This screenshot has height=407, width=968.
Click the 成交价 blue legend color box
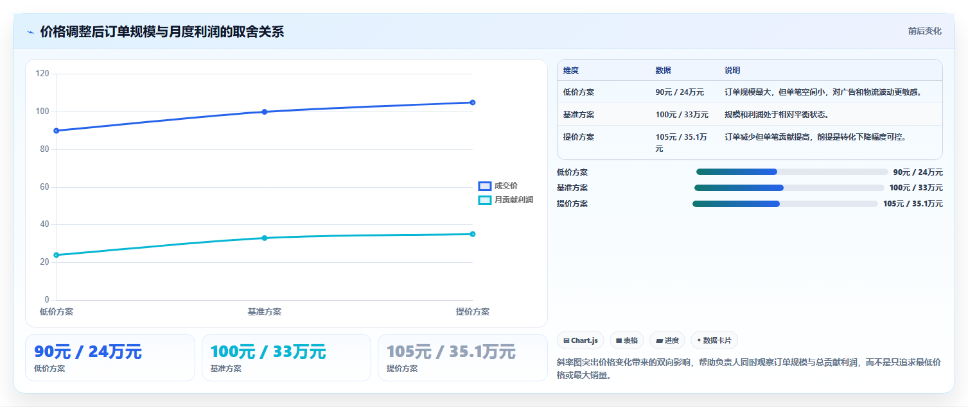click(x=485, y=186)
